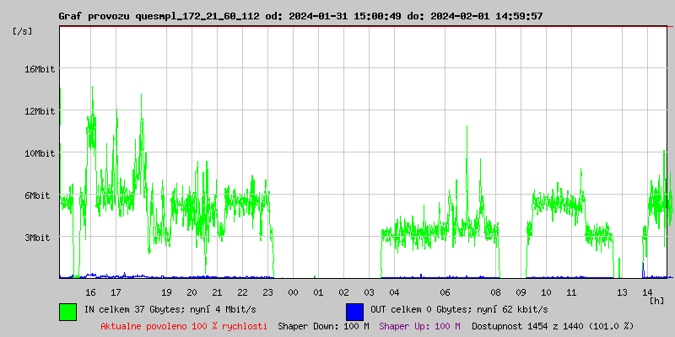The image size is (675, 337).
Task: Select the 12Mbit y-axis label
Action: click(39, 111)
